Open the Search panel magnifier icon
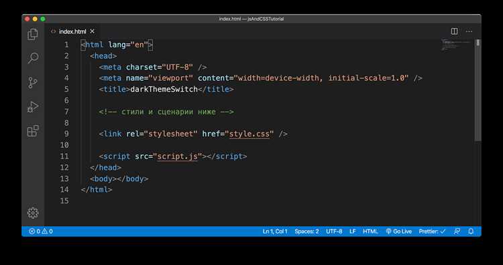This screenshot has width=503, height=265. click(33, 58)
